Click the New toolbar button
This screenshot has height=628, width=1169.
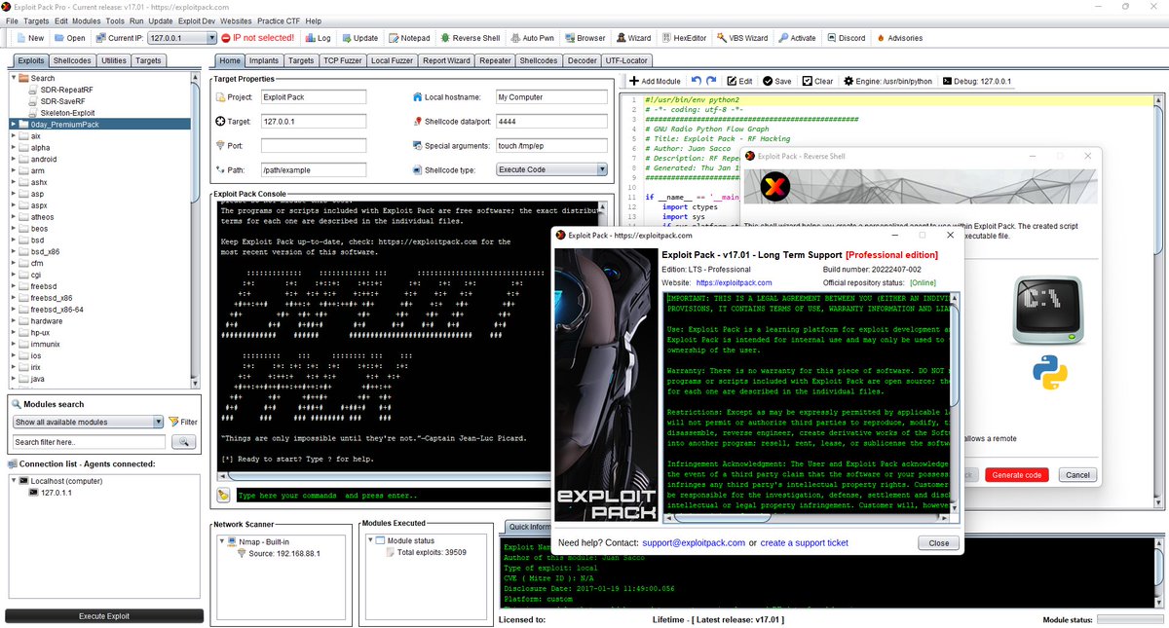coord(29,38)
